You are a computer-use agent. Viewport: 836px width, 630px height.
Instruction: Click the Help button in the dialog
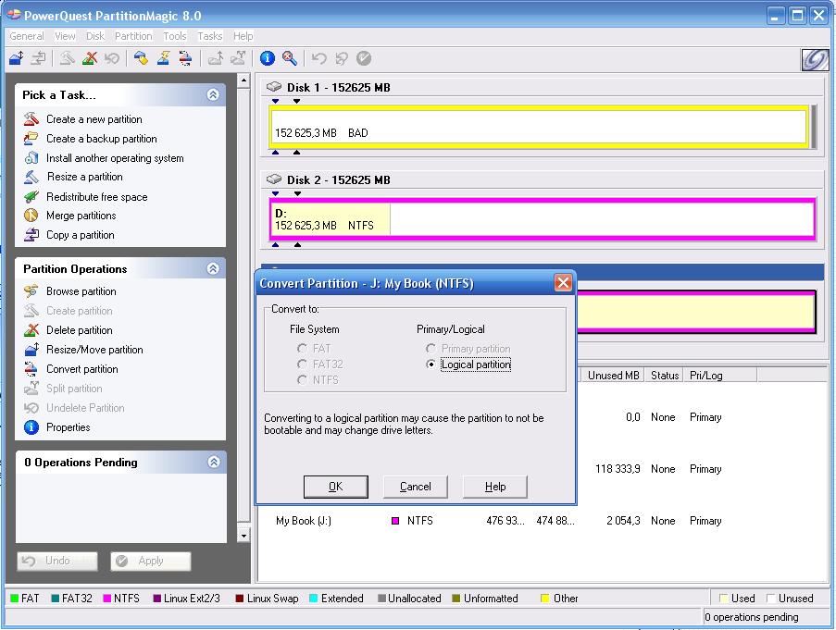click(495, 487)
